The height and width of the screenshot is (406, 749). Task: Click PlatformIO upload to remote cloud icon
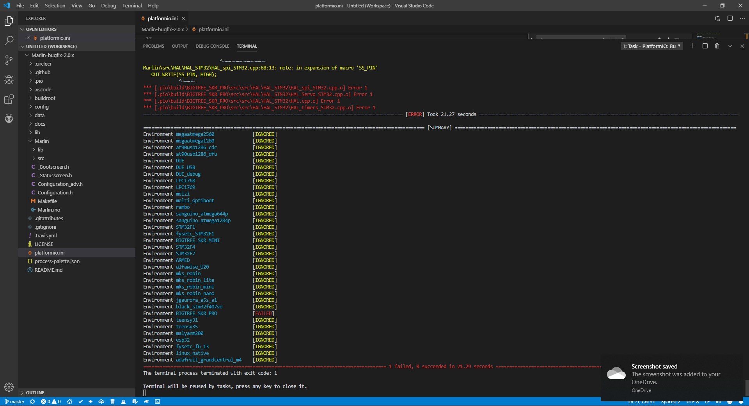click(101, 402)
